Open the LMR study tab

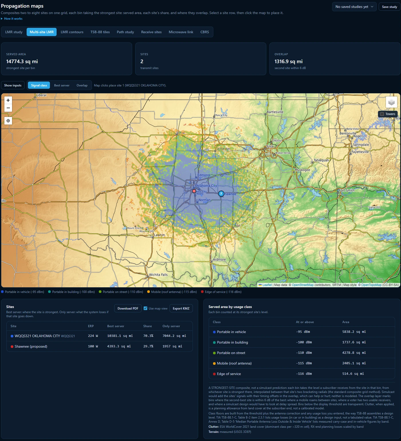(x=14, y=32)
